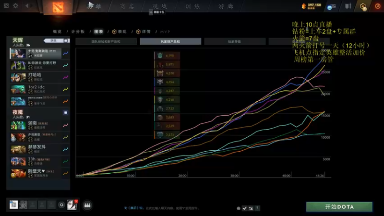Select hero portrait of player 33h
This screenshot has height=216, width=384.
18,161
